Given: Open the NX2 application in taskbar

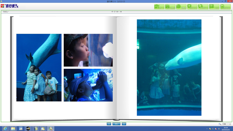Looking at the screenshot, I should [x=28, y=128].
